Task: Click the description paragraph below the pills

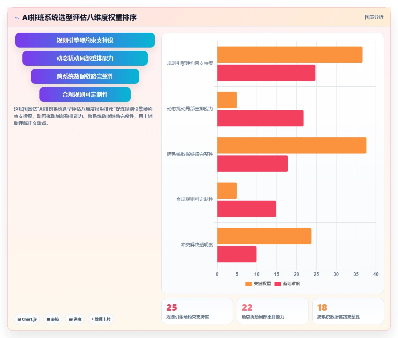Action: click(x=83, y=116)
